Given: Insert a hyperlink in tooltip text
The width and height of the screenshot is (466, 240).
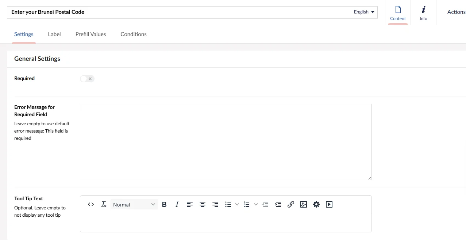Looking at the screenshot, I should click(291, 205).
